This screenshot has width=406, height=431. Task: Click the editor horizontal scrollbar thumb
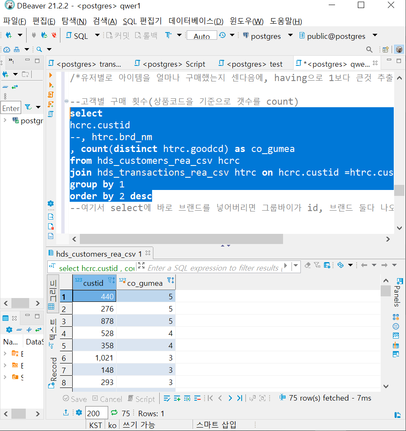click(x=181, y=239)
